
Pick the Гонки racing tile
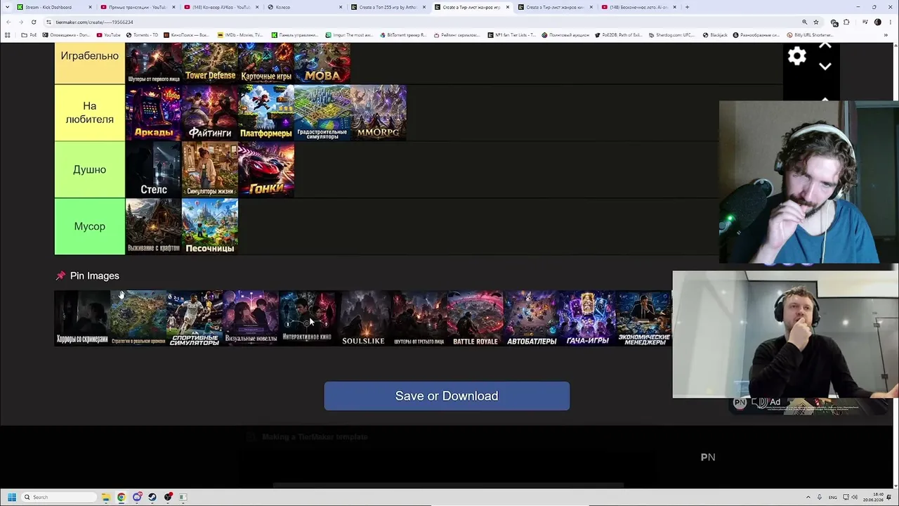(266, 169)
